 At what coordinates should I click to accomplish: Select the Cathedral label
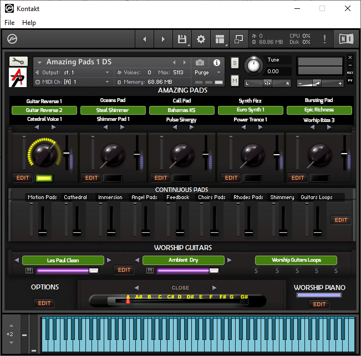(x=75, y=197)
